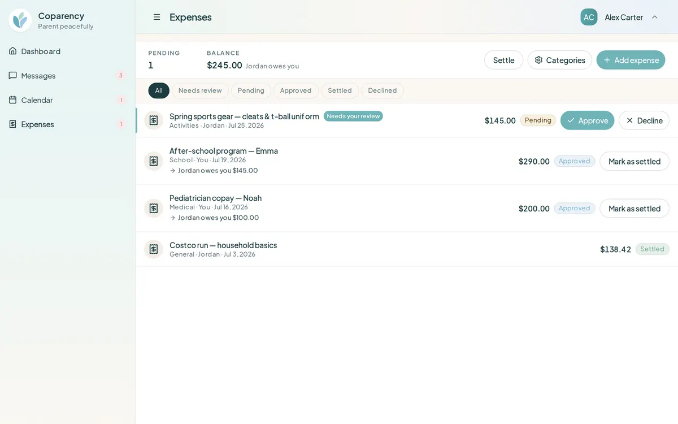This screenshot has height=424, width=678.
Task: Click receipt icon for Spring sports gear
Action: [153, 120]
